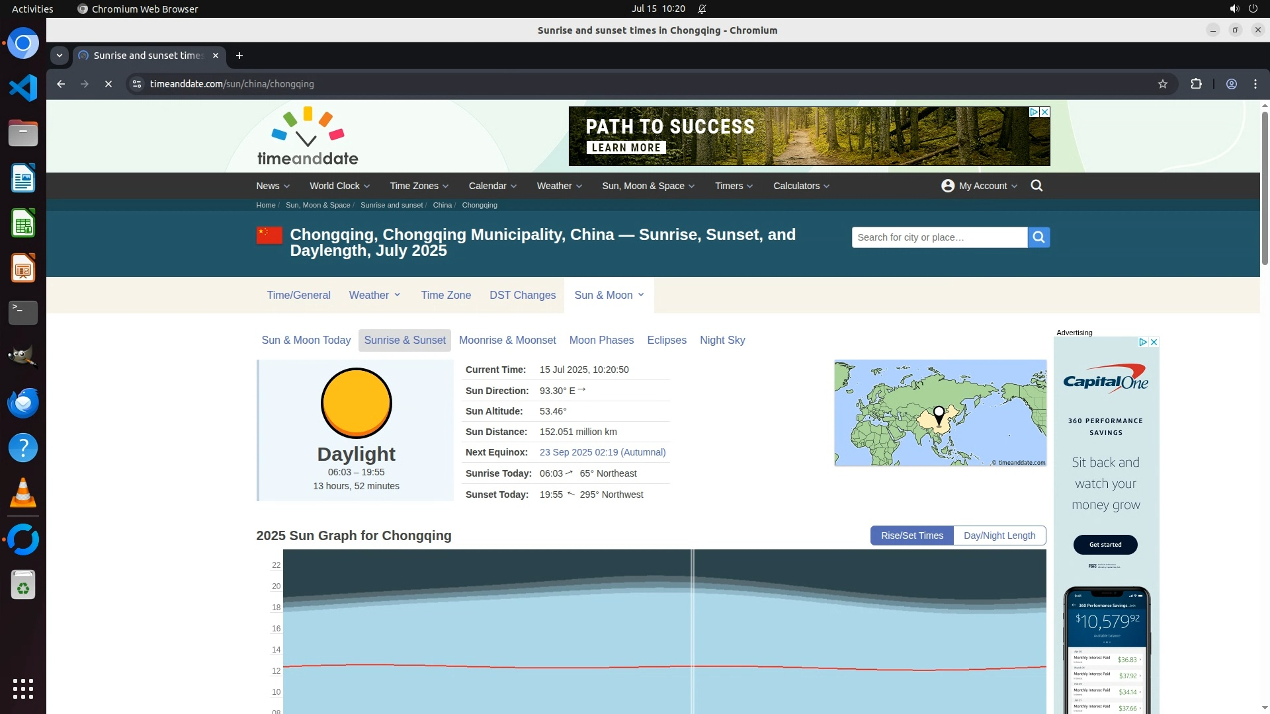
Task: Launch VLC media player from the dock
Action: [23, 493]
